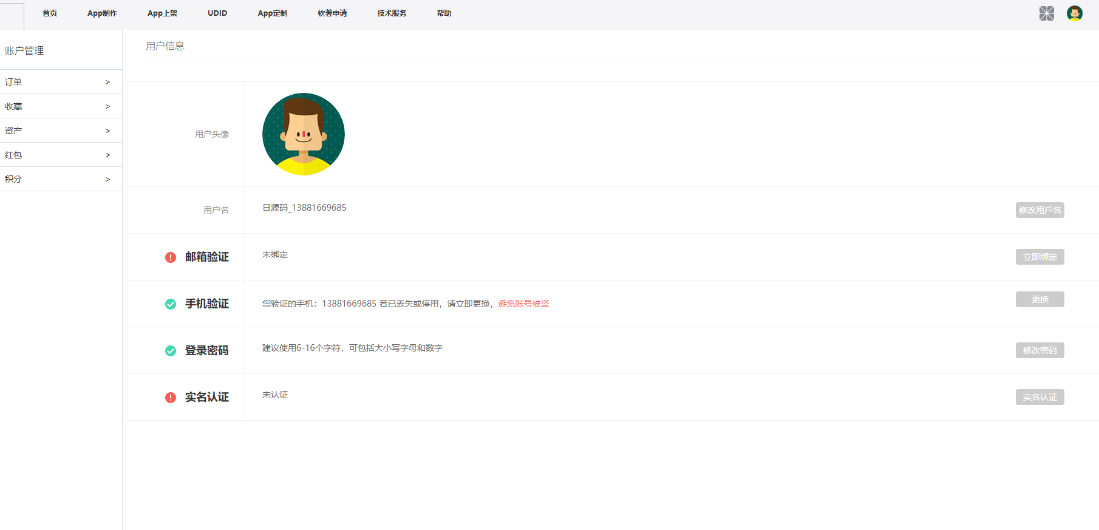The height and width of the screenshot is (530, 1099).
Task: Click the red warning icon beside 邮箱验证
Action: [171, 257]
